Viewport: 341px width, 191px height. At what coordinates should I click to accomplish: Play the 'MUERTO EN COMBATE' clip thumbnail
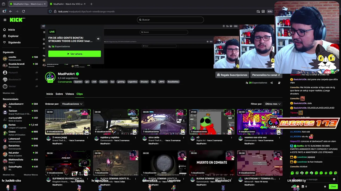pos(212,163)
